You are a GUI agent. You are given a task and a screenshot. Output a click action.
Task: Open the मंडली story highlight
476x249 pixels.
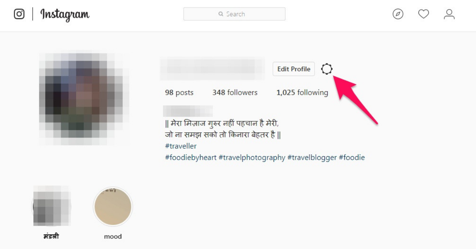pos(51,207)
